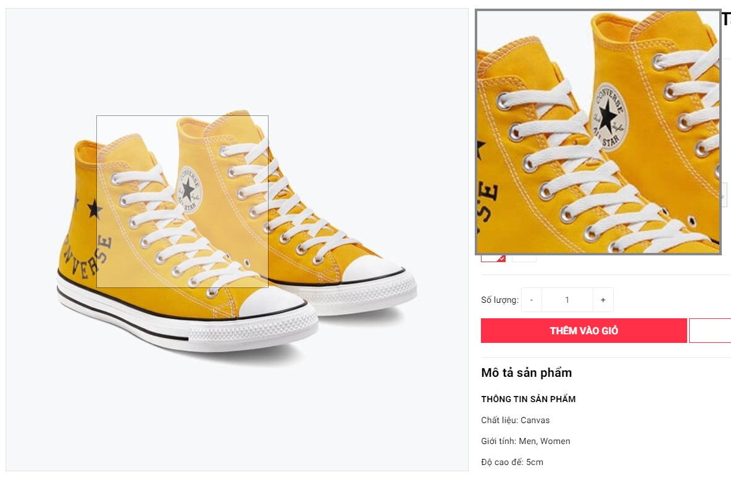Image resolution: width=731 pixels, height=478 pixels.
Task: Click the Độ cao đế: 5cm line
Action: point(512,462)
